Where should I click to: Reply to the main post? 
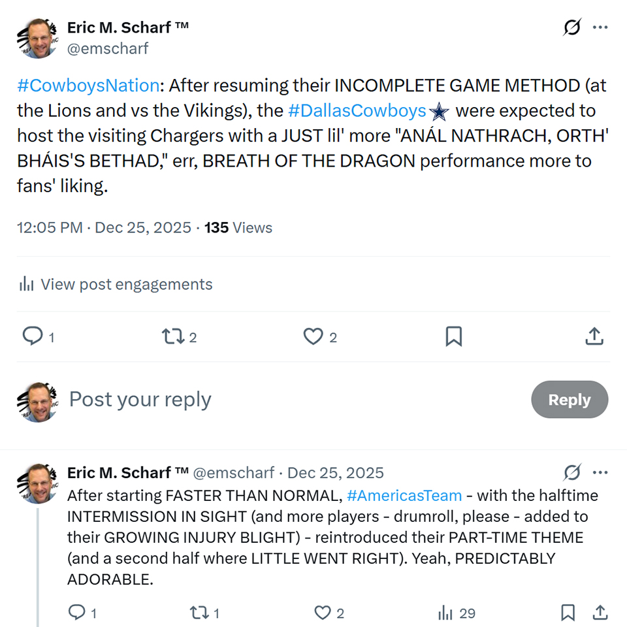pyautogui.click(x=33, y=336)
